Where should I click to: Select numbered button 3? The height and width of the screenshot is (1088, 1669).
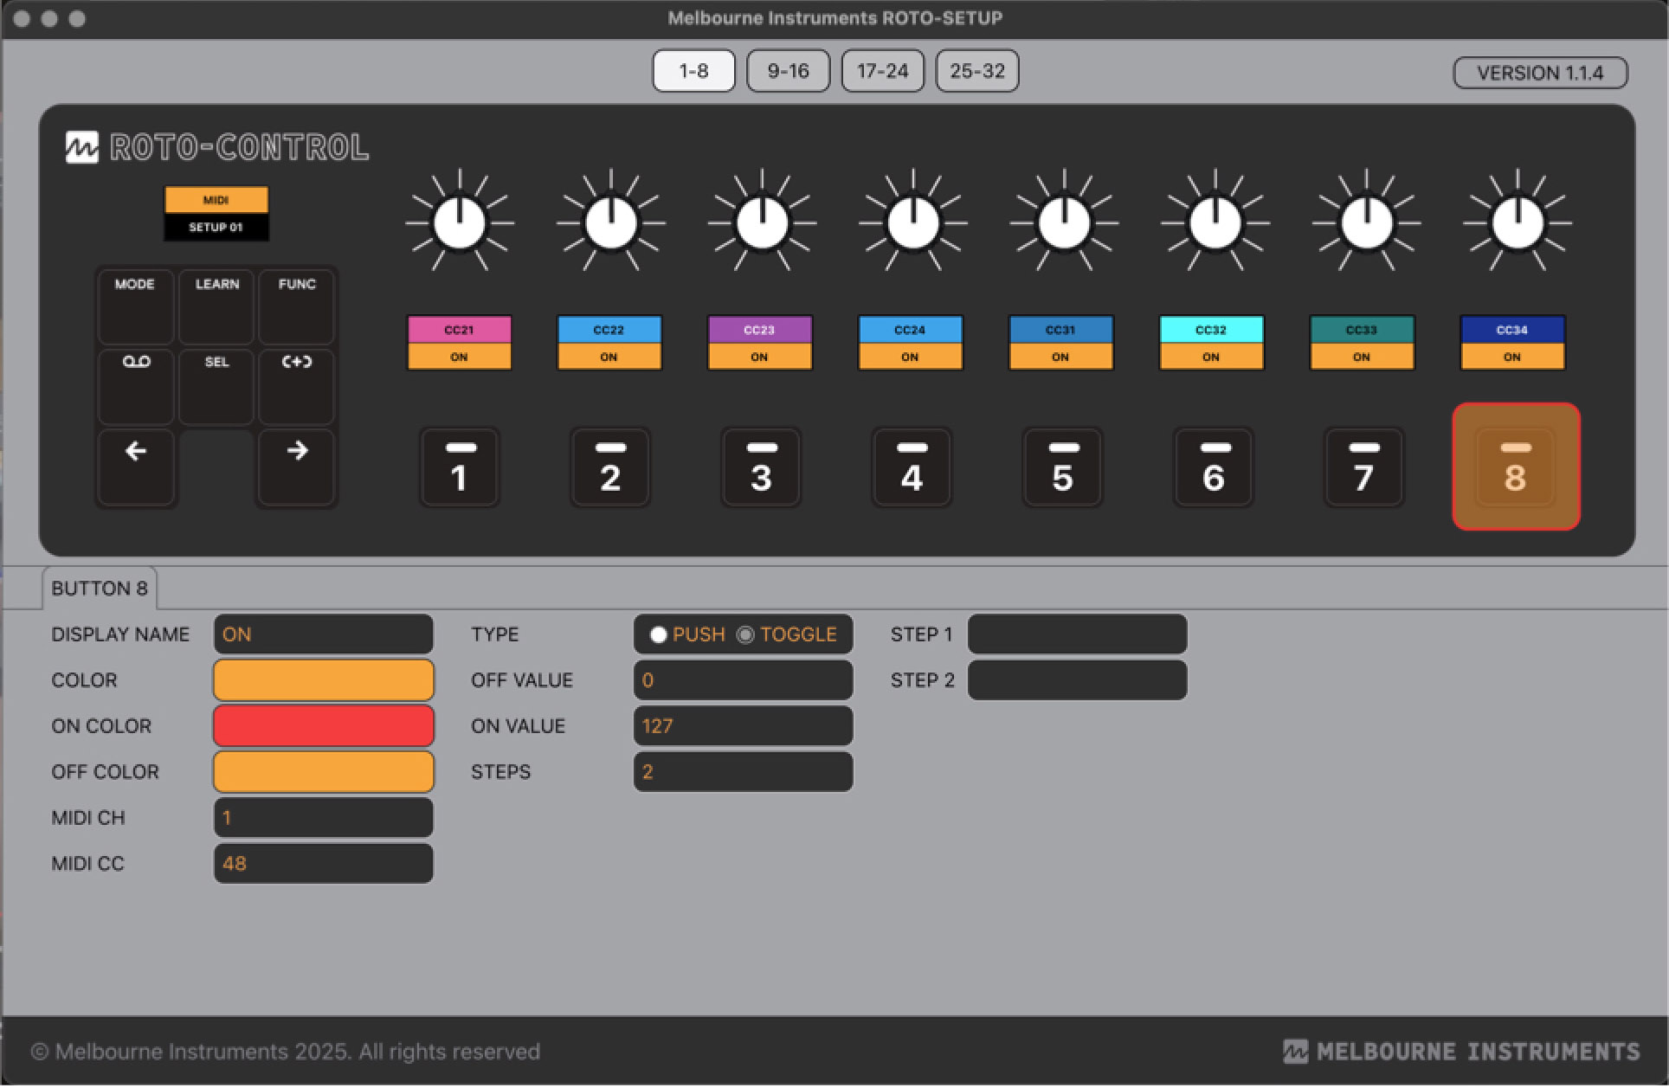[761, 467]
